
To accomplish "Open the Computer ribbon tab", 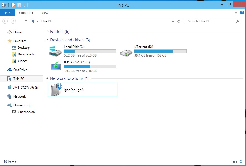I will coord(26,13).
